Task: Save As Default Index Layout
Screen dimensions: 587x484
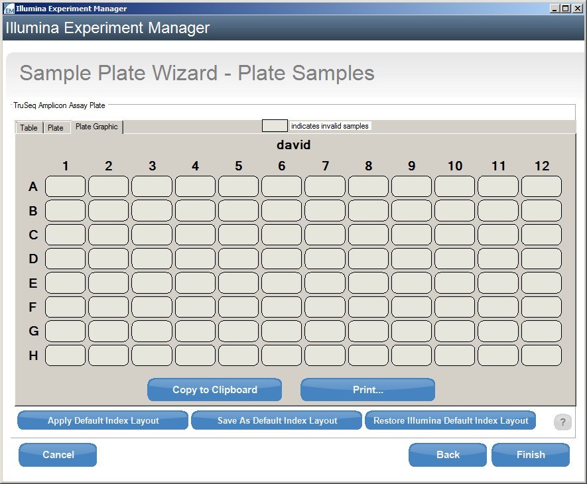Action: (x=277, y=420)
